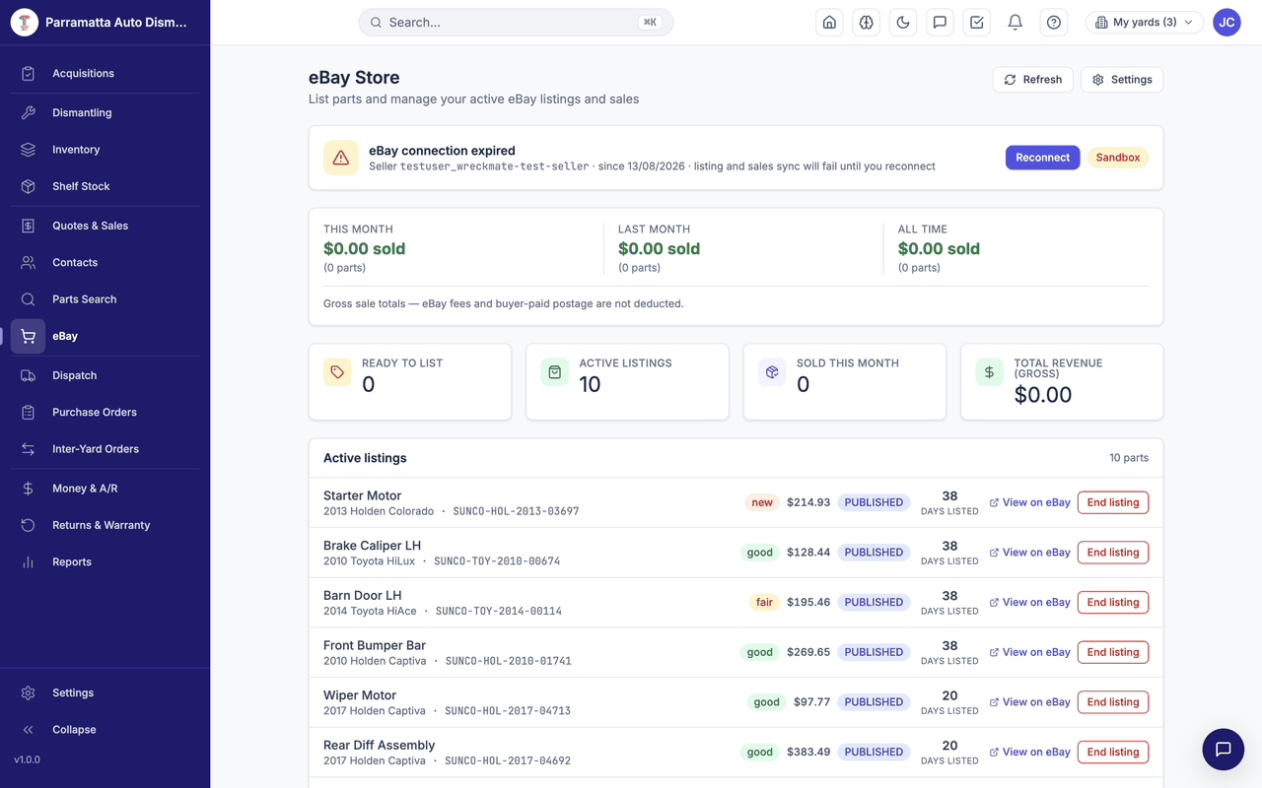Click the Rear Diff Assembly listing title
1262x788 pixels.
pos(380,746)
